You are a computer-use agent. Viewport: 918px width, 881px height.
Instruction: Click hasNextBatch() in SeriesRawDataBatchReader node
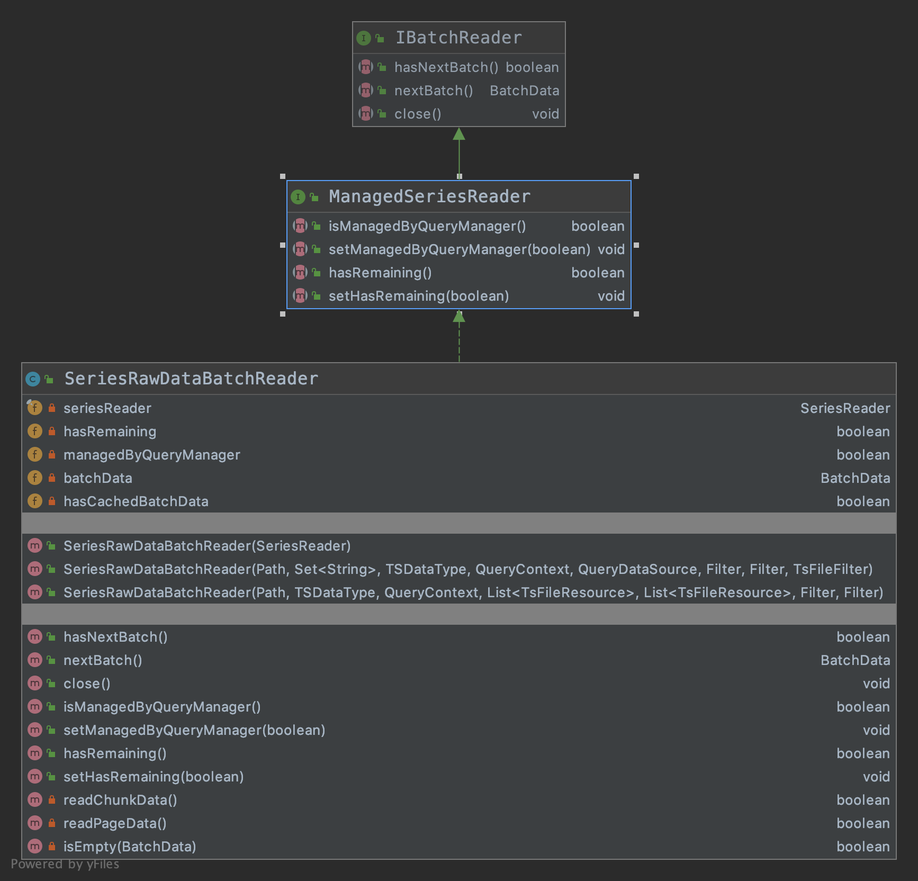115,637
